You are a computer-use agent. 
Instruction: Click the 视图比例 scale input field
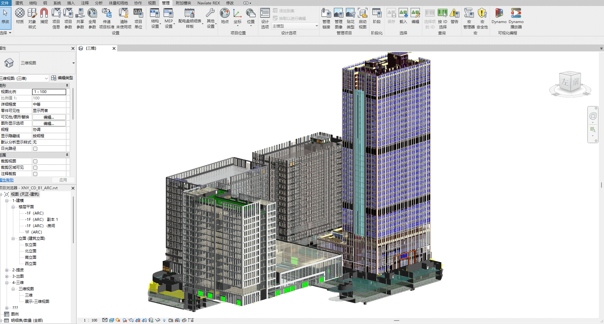pos(49,92)
